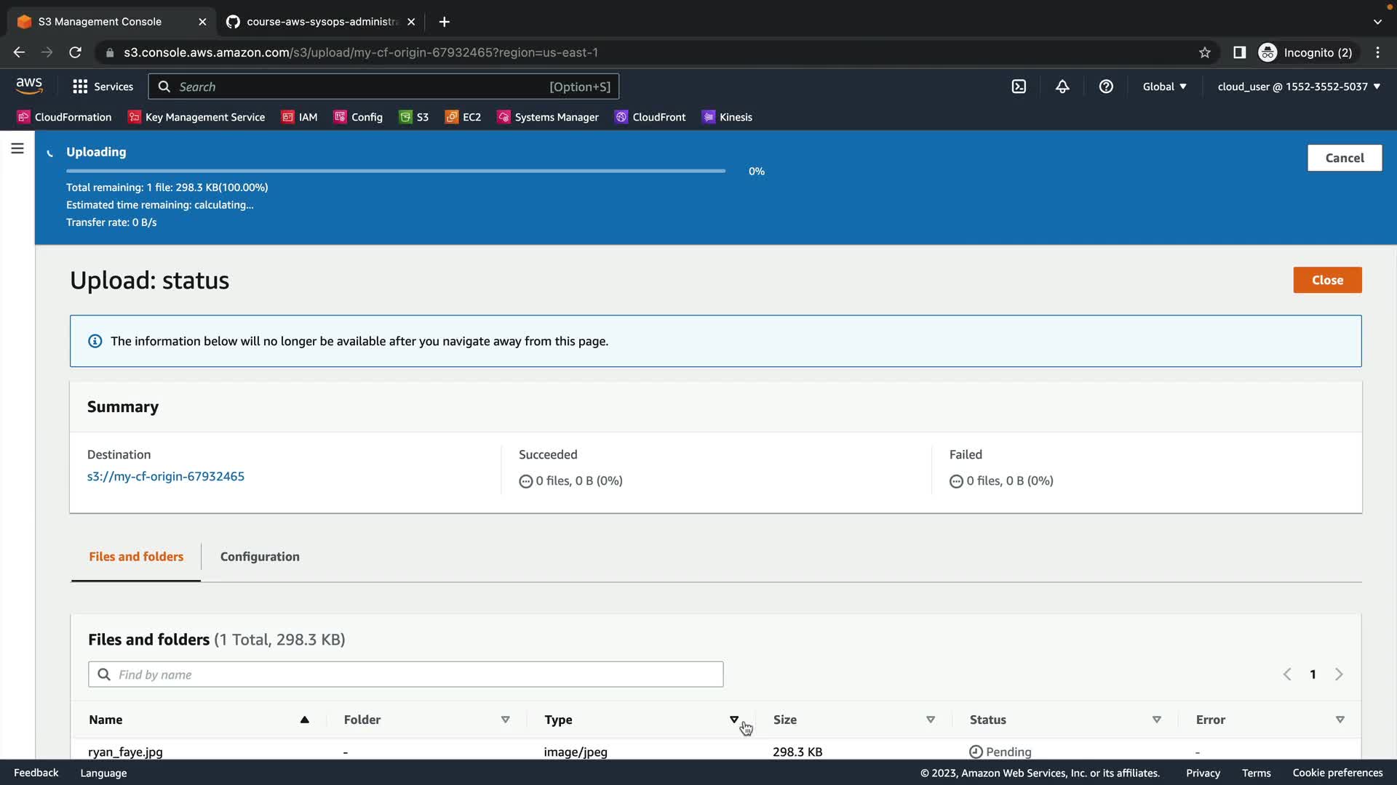Click the AWS logo home icon
The height and width of the screenshot is (785, 1397).
pyautogui.click(x=29, y=86)
